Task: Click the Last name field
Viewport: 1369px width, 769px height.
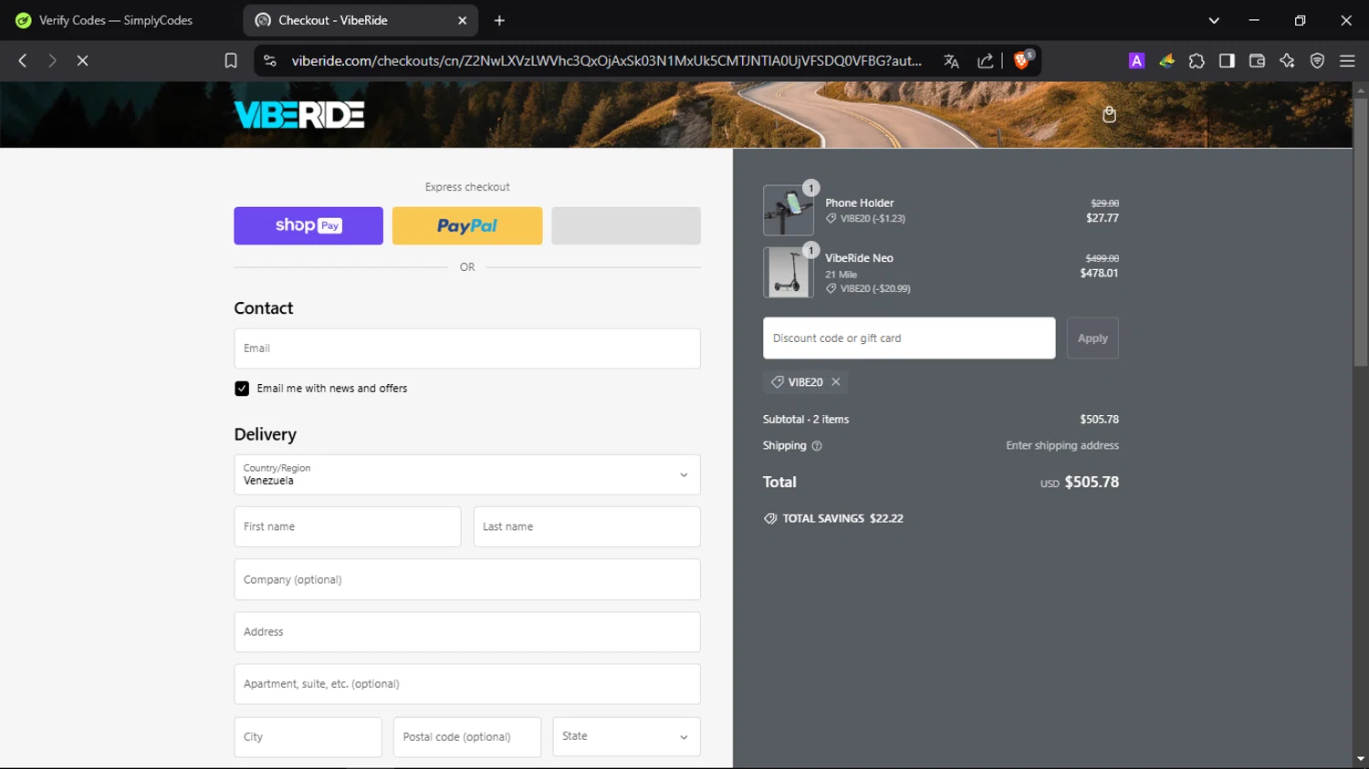Action: pyautogui.click(x=587, y=526)
